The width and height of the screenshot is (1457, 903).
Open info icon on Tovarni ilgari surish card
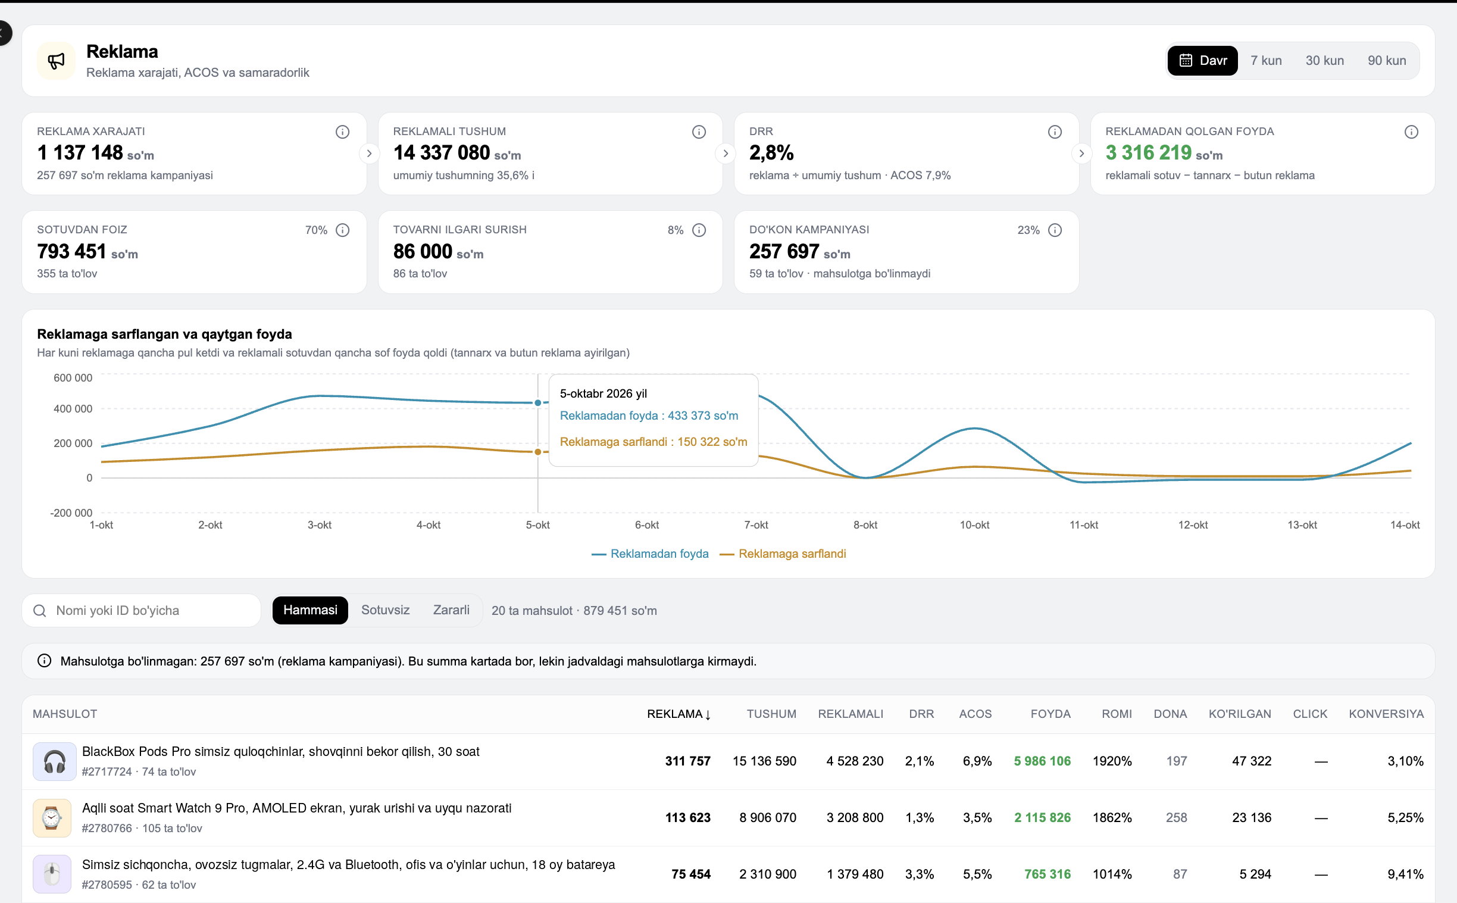pyautogui.click(x=699, y=230)
